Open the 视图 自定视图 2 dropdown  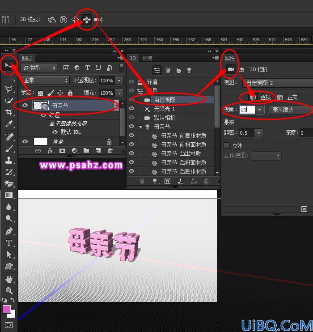(277, 83)
